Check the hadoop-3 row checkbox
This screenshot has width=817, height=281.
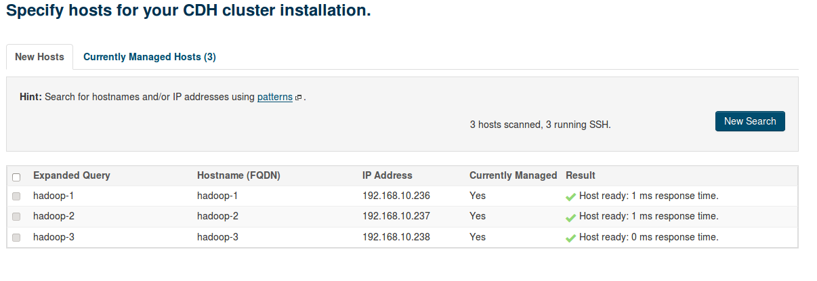[16, 238]
